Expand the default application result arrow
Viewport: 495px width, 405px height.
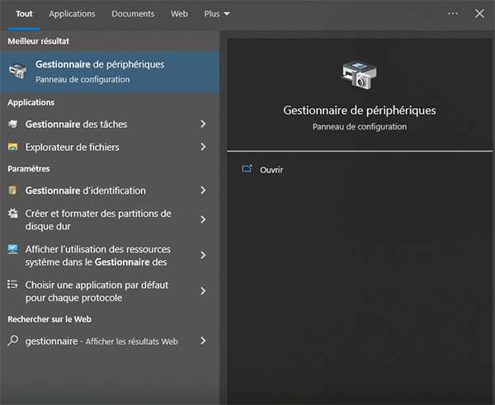(203, 290)
